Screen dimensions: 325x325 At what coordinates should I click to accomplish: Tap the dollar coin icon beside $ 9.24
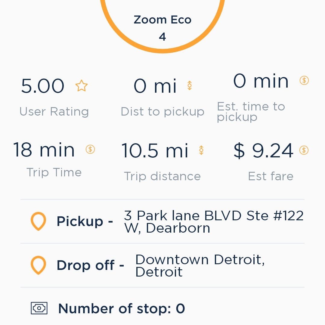304,150
